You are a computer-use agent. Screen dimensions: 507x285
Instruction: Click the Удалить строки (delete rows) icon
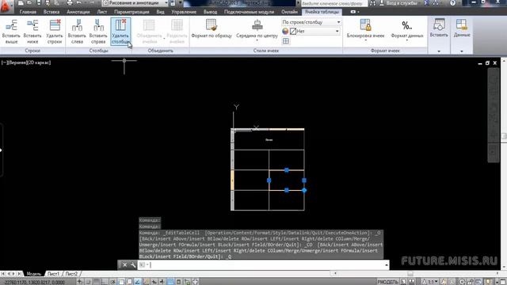coord(55,25)
